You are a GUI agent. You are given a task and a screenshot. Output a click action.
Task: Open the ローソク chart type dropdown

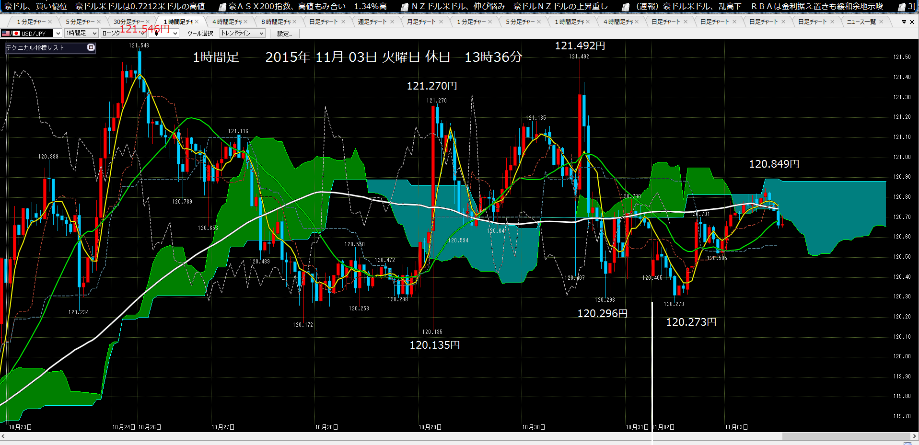point(143,34)
